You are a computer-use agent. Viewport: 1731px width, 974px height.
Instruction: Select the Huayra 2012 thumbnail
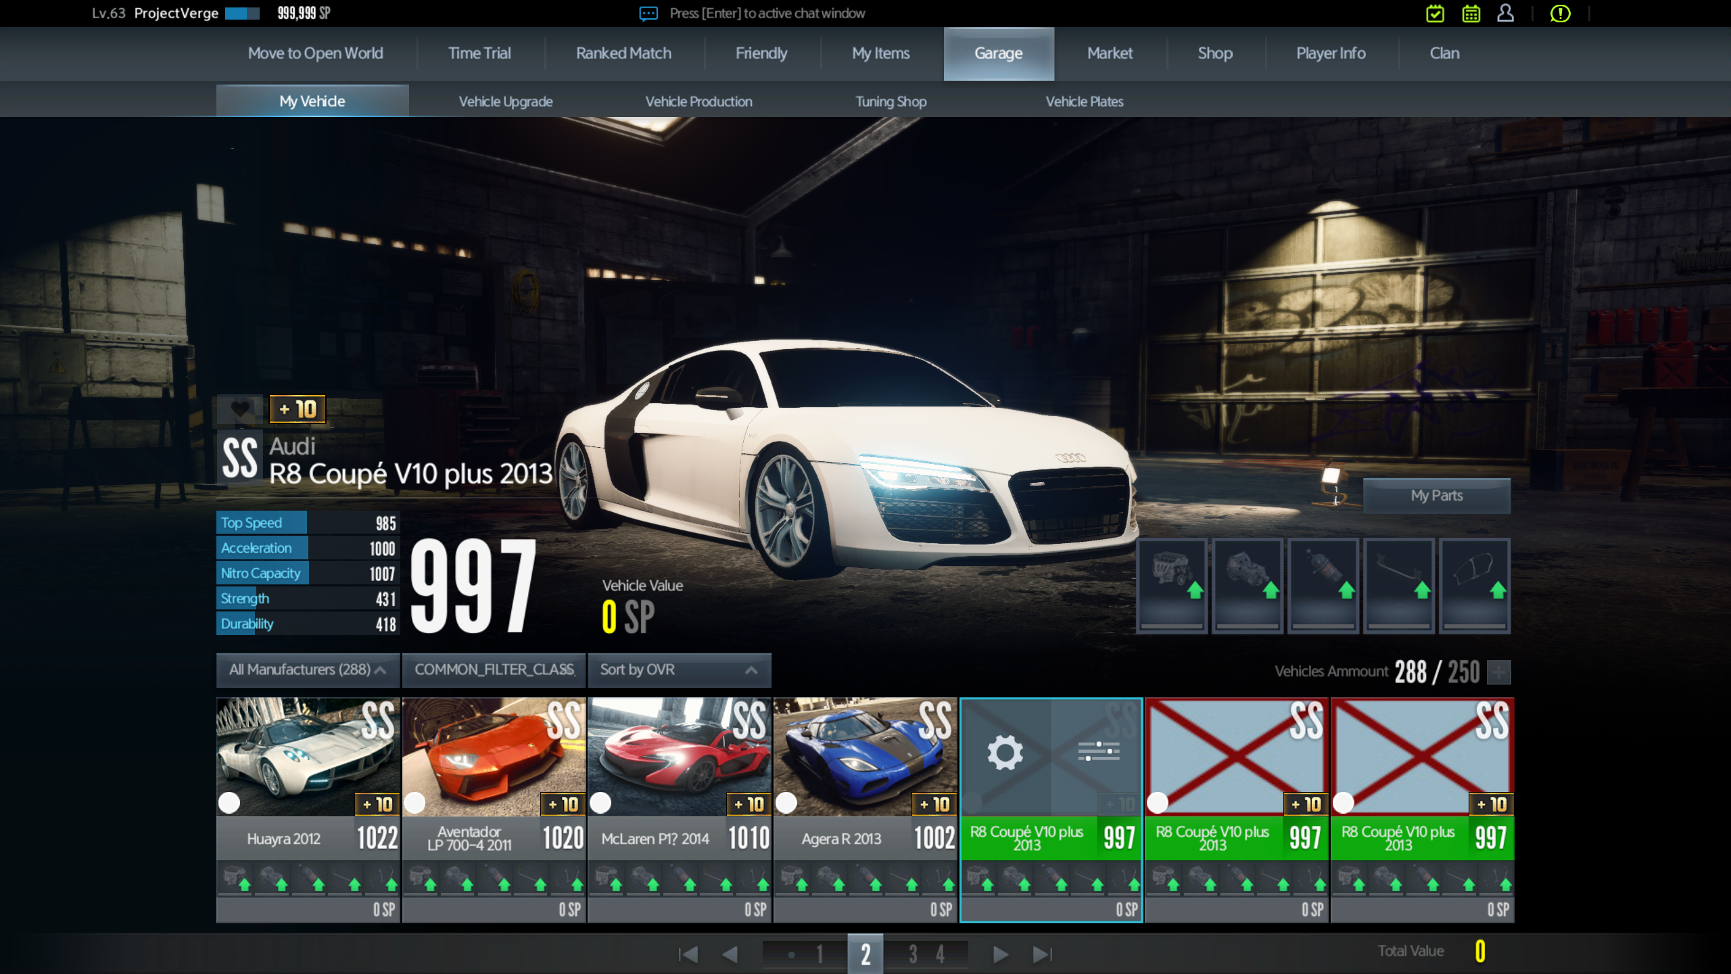click(308, 757)
